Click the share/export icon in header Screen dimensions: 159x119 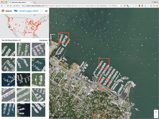[x=46, y=11]
